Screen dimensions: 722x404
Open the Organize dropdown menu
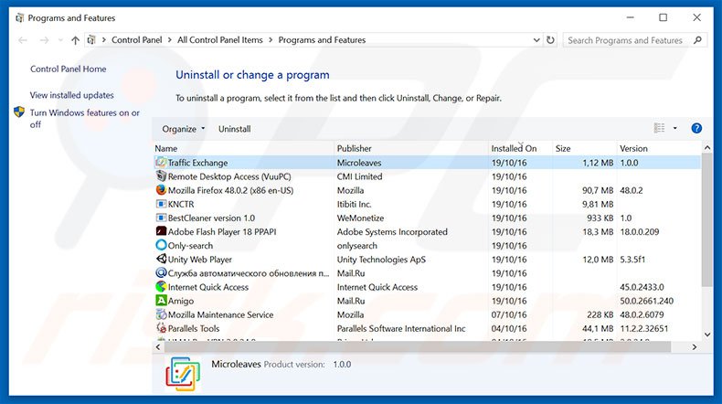[184, 129]
